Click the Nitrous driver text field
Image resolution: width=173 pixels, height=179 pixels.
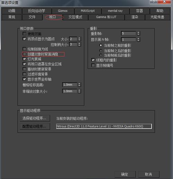[104, 126]
